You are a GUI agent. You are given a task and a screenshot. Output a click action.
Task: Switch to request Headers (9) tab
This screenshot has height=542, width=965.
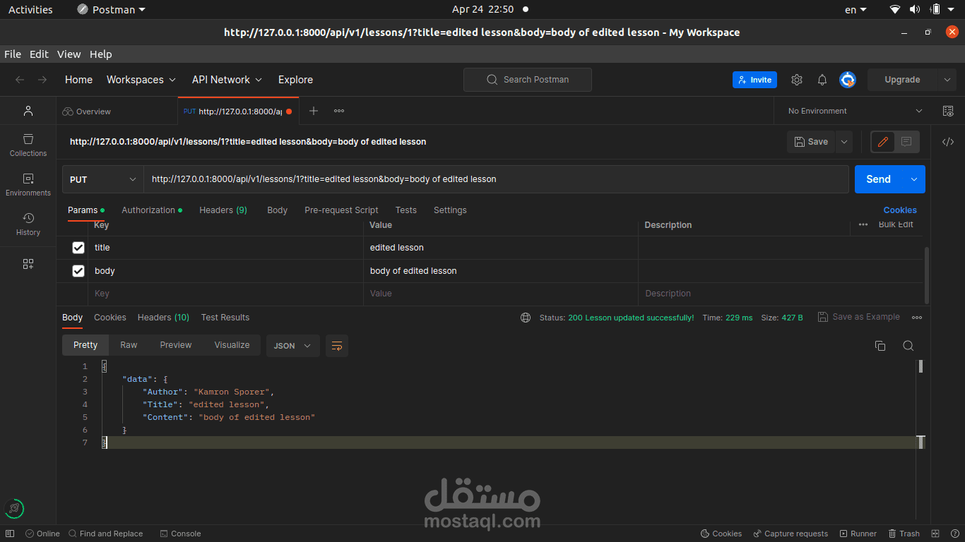click(x=223, y=210)
